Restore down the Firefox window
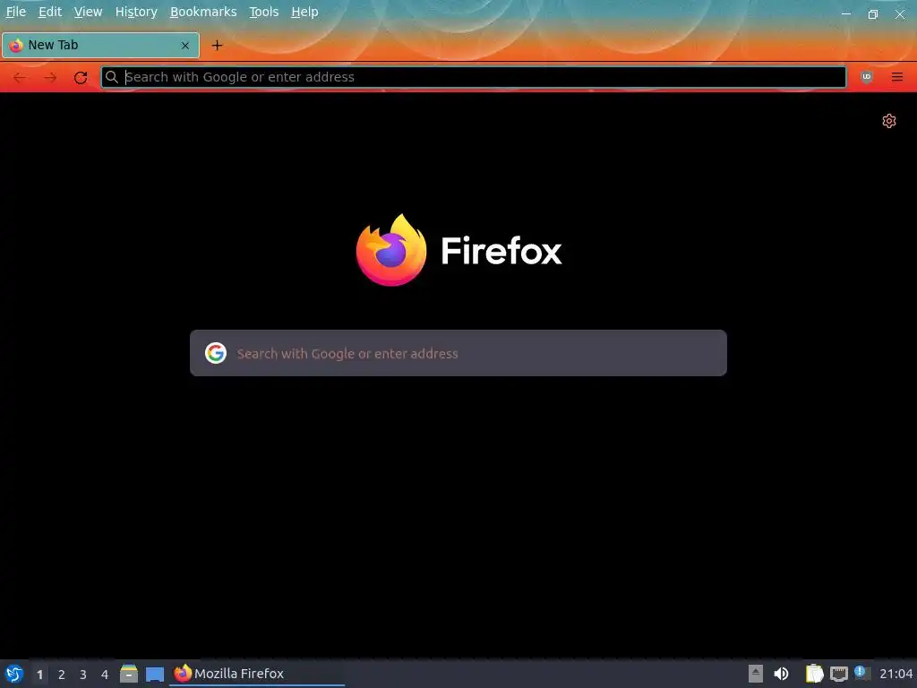 point(873,14)
